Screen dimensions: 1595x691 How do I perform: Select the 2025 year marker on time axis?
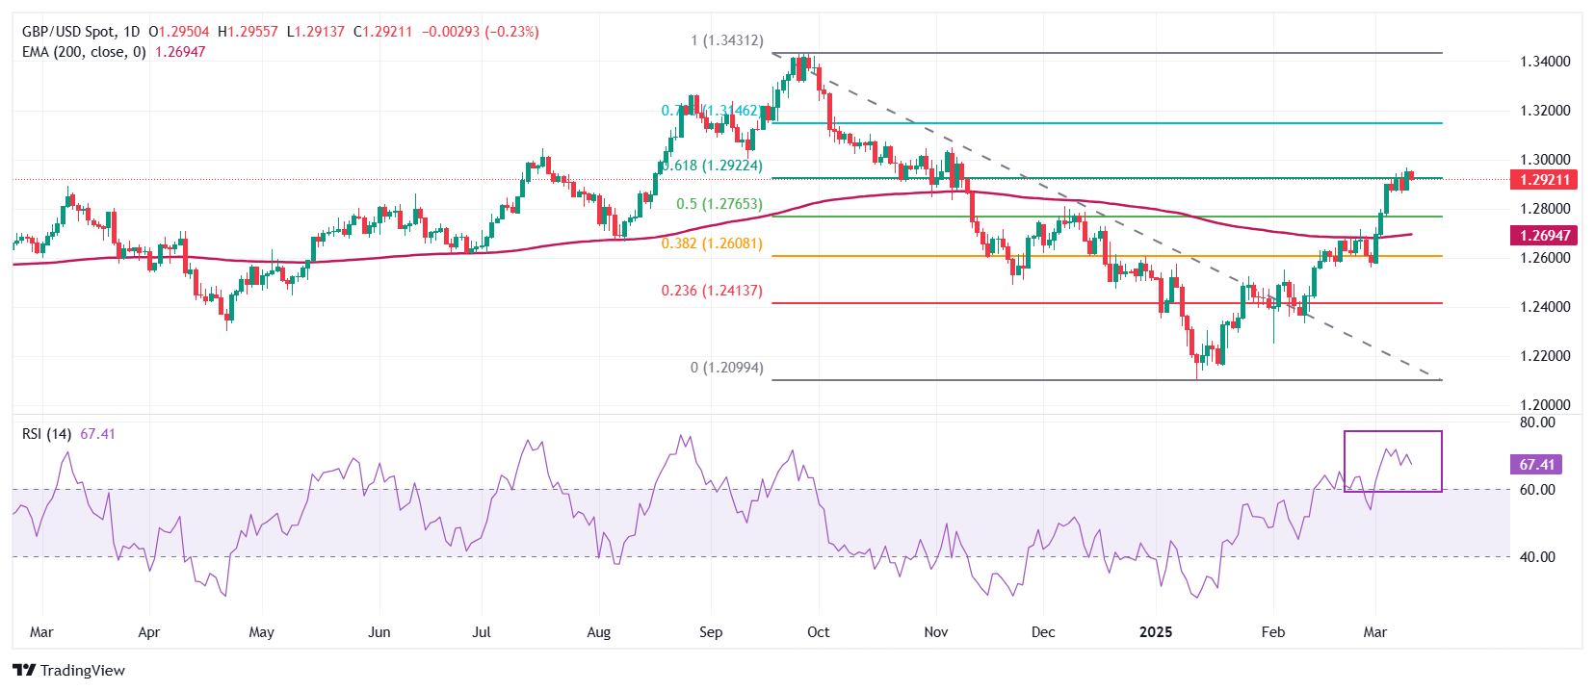pyautogui.click(x=1156, y=632)
